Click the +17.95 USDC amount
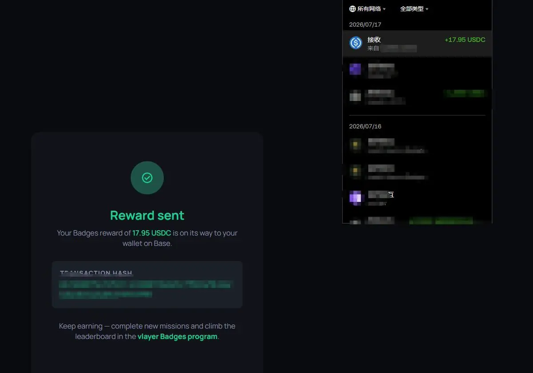 click(465, 40)
